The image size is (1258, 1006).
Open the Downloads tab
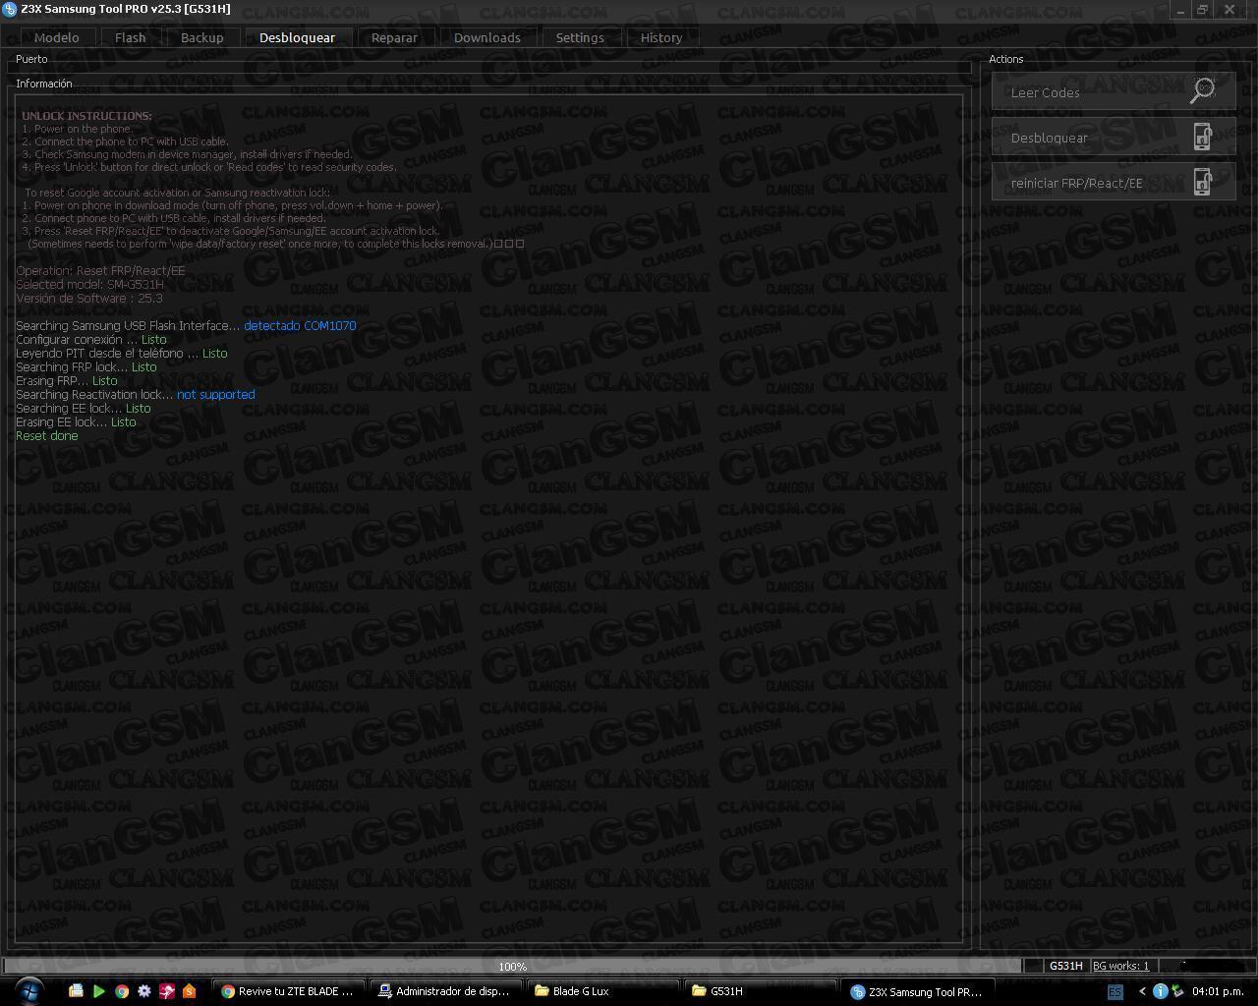pyautogui.click(x=486, y=37)
